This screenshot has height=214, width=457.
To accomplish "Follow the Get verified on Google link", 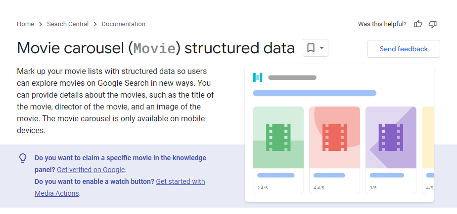I will pyautogui.click(x=91, y=170).
